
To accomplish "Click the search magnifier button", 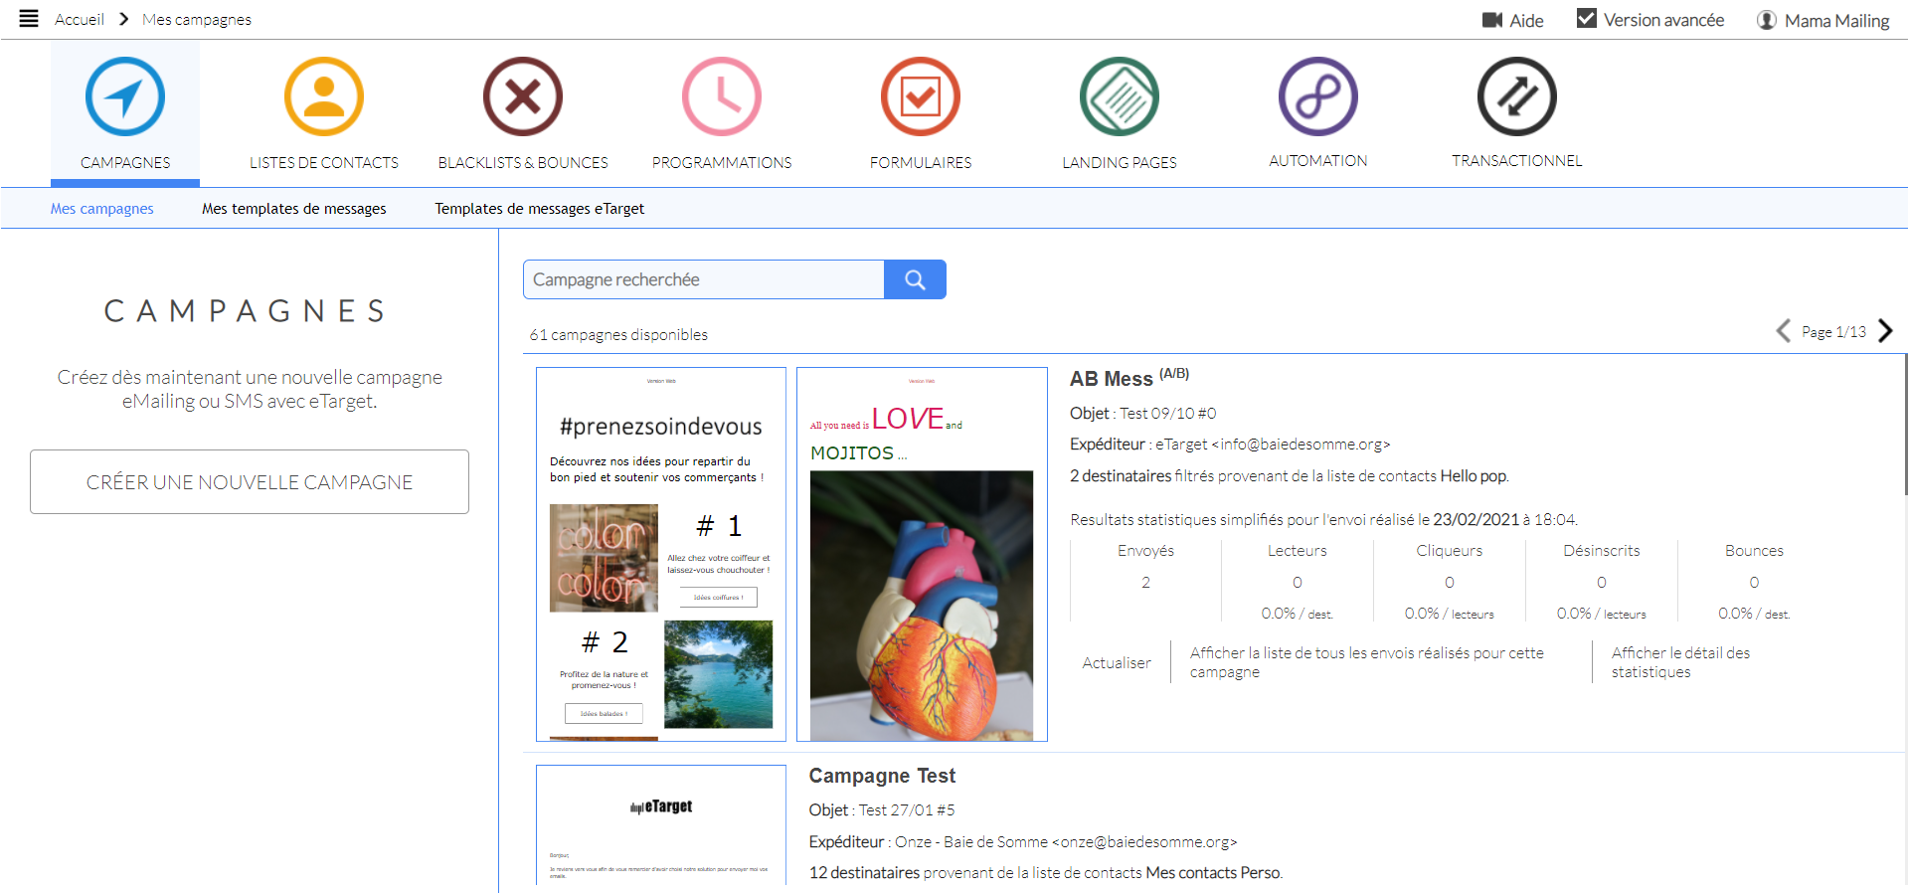I will pos(915,279).
